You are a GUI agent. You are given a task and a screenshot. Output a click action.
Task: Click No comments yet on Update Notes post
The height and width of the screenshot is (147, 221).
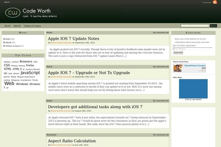161,32
